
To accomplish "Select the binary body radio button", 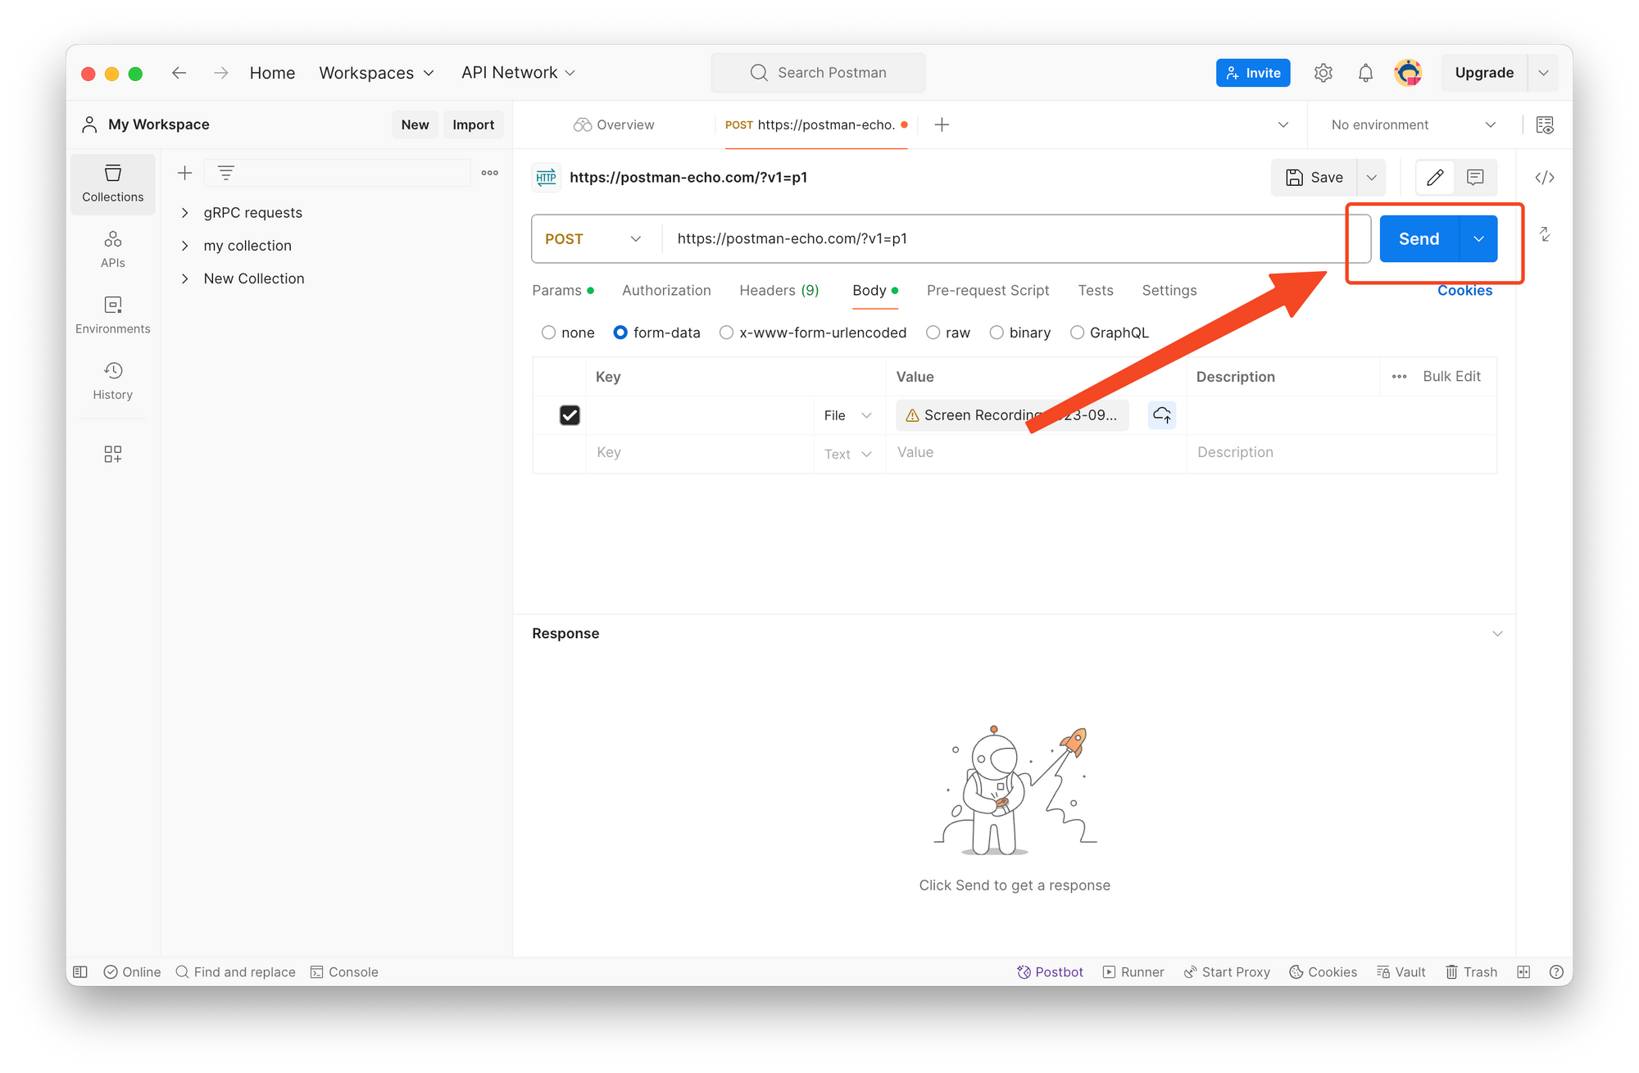I will click(997, 333).
